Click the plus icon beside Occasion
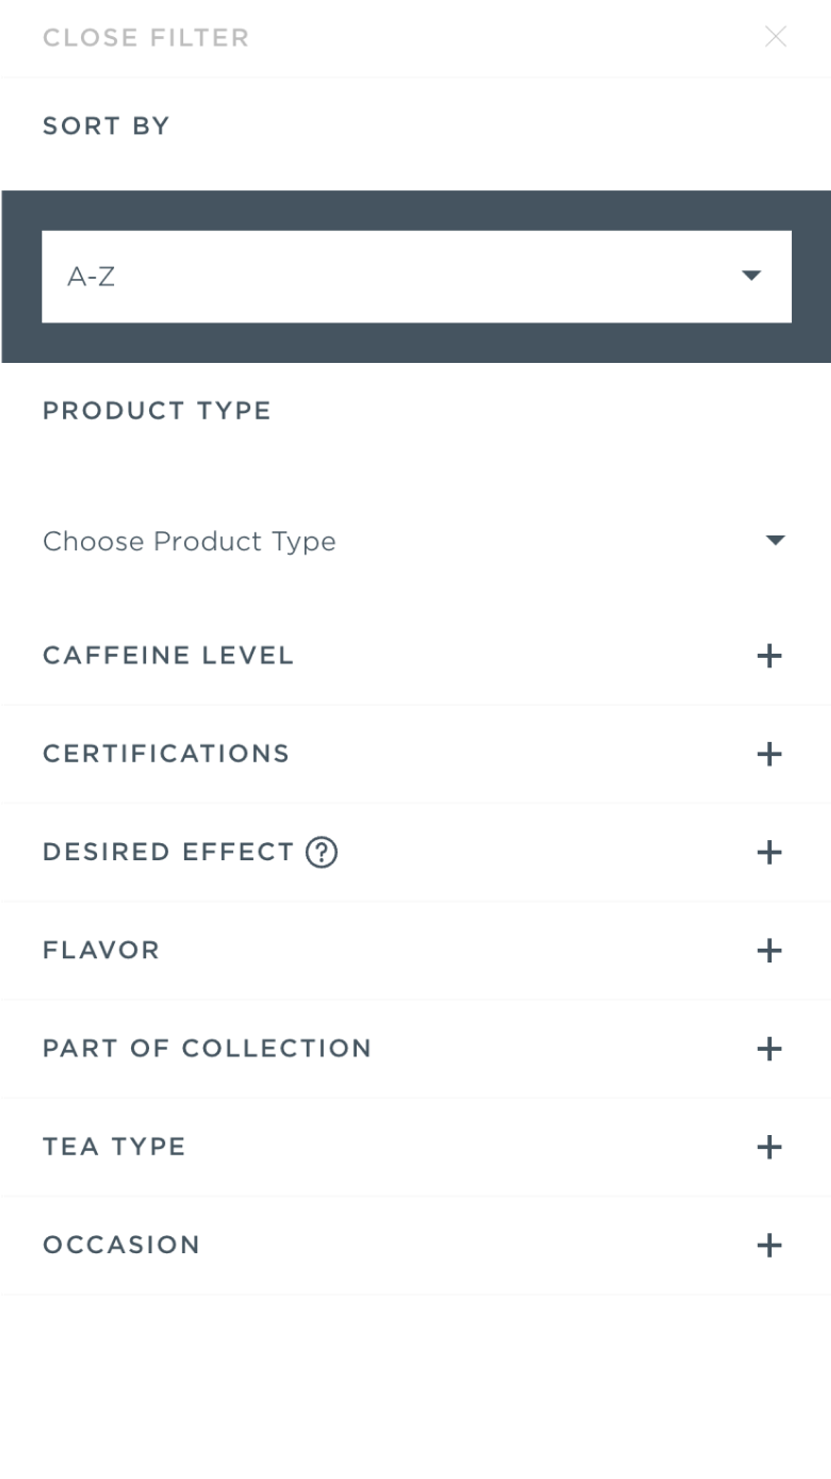This screenshot has width=831, height=1479. pyautogui.click(x=769, y=1245)
